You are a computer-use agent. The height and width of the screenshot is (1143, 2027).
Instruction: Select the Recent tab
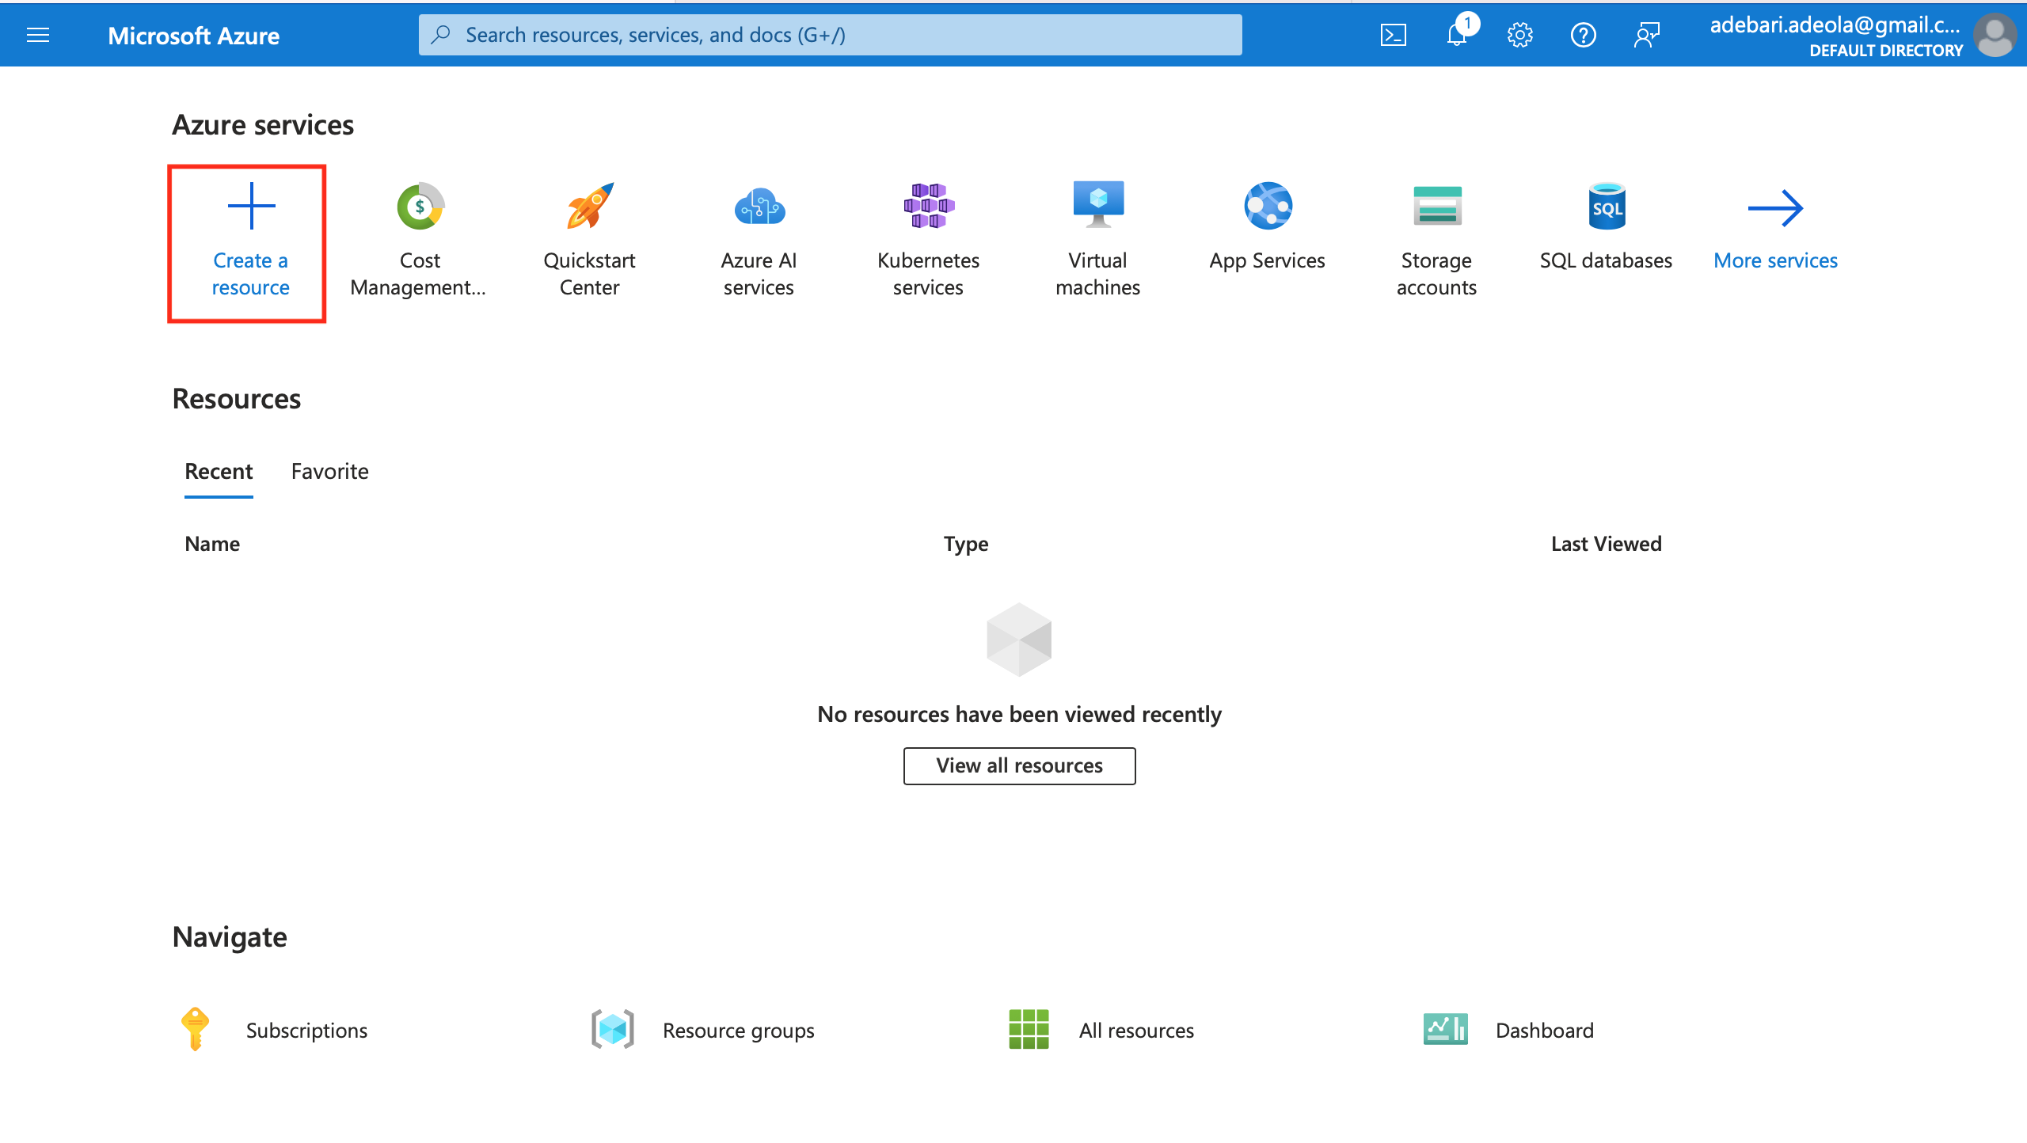tap(219, 472)
